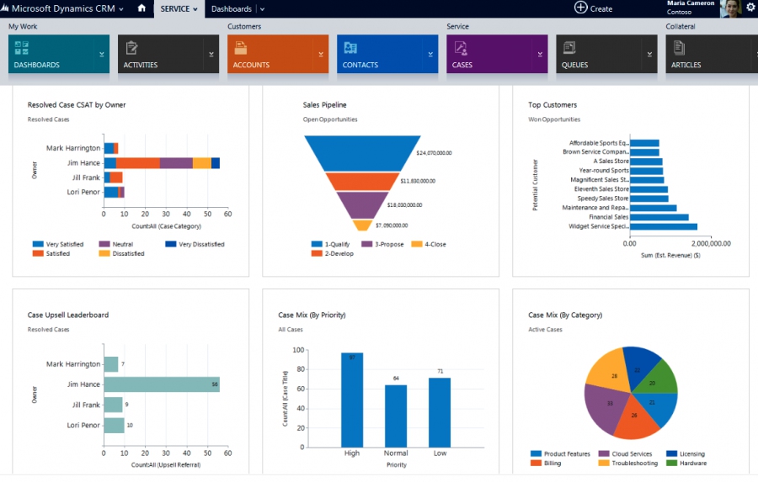Viewport: 758px width, 482px height.
Task: Select the High priority bar in chart
Action: [352, 400]
